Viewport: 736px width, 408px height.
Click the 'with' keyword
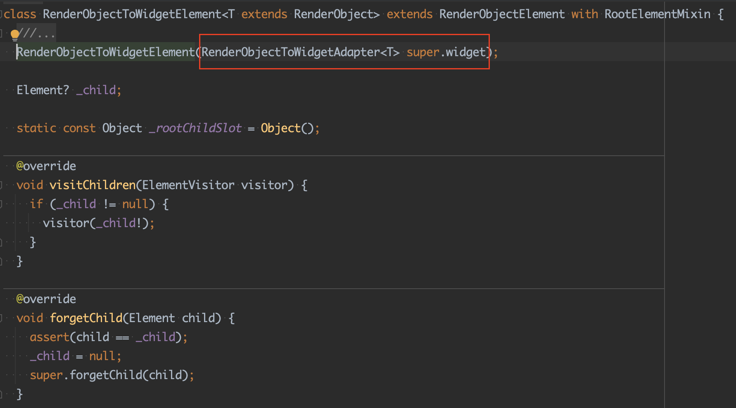[584, 14]
